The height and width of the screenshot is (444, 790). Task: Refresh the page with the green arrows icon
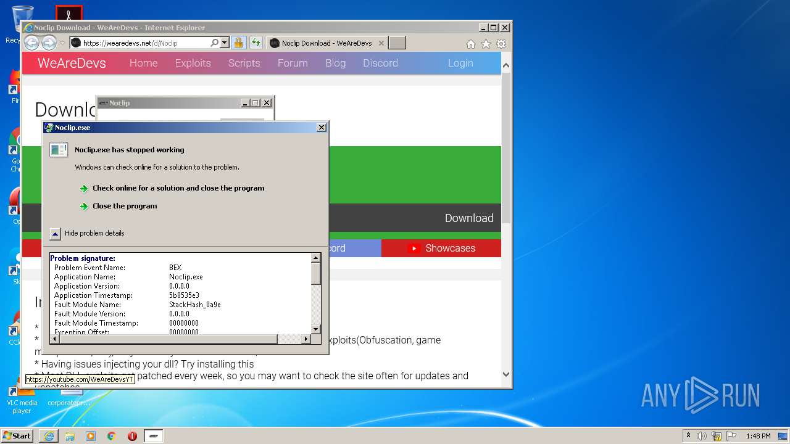(256, 43)
